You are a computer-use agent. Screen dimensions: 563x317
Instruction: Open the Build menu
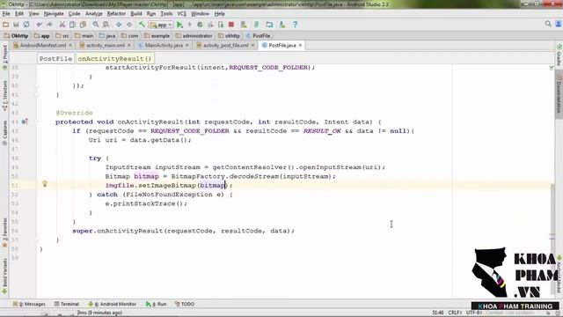coord(136,14)
